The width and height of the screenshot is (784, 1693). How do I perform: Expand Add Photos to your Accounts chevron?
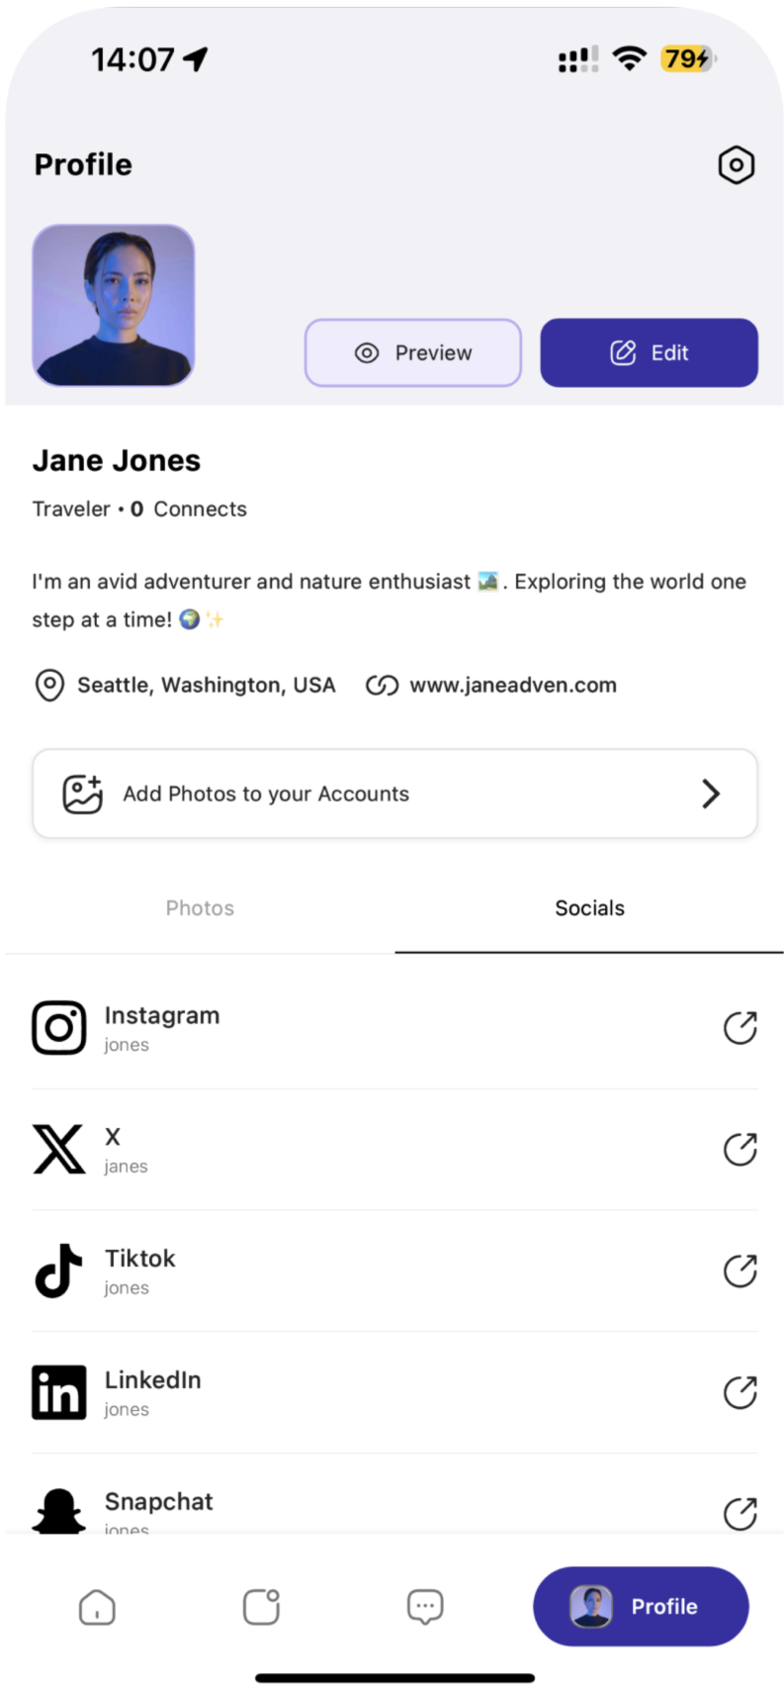[x=711, y=794]
